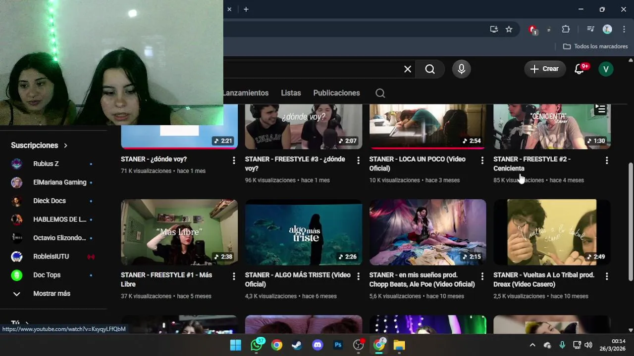This screenshot has width=634, height=356.
Task: Open Todos los marcadores folder
Action: point(595,46)
